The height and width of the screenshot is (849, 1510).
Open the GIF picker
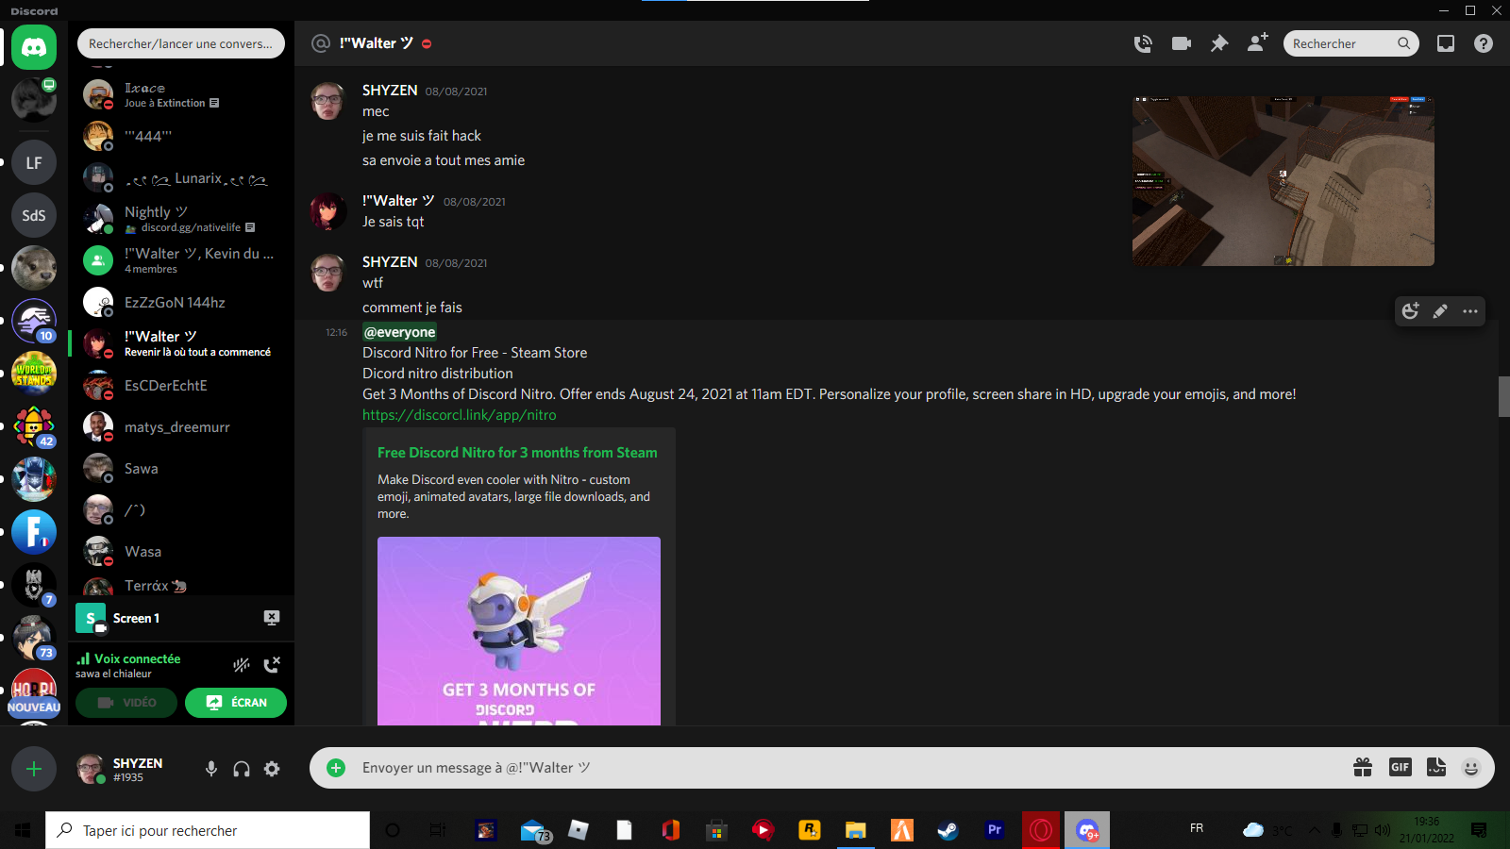tap(1401, 768)
